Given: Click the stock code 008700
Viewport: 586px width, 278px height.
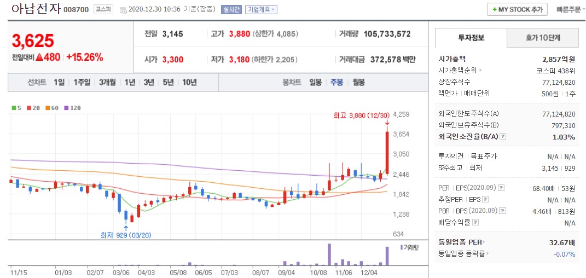Looking at the screenshot, I should click(x=76, y=10).
